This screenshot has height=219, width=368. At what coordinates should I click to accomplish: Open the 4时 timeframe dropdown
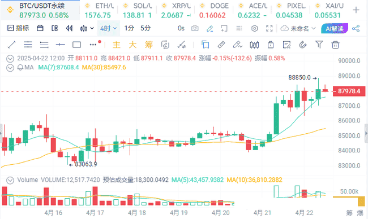(x=108, y=28)
